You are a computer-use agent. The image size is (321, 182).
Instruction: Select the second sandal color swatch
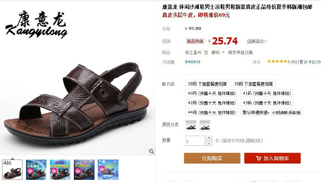point(205,126)
